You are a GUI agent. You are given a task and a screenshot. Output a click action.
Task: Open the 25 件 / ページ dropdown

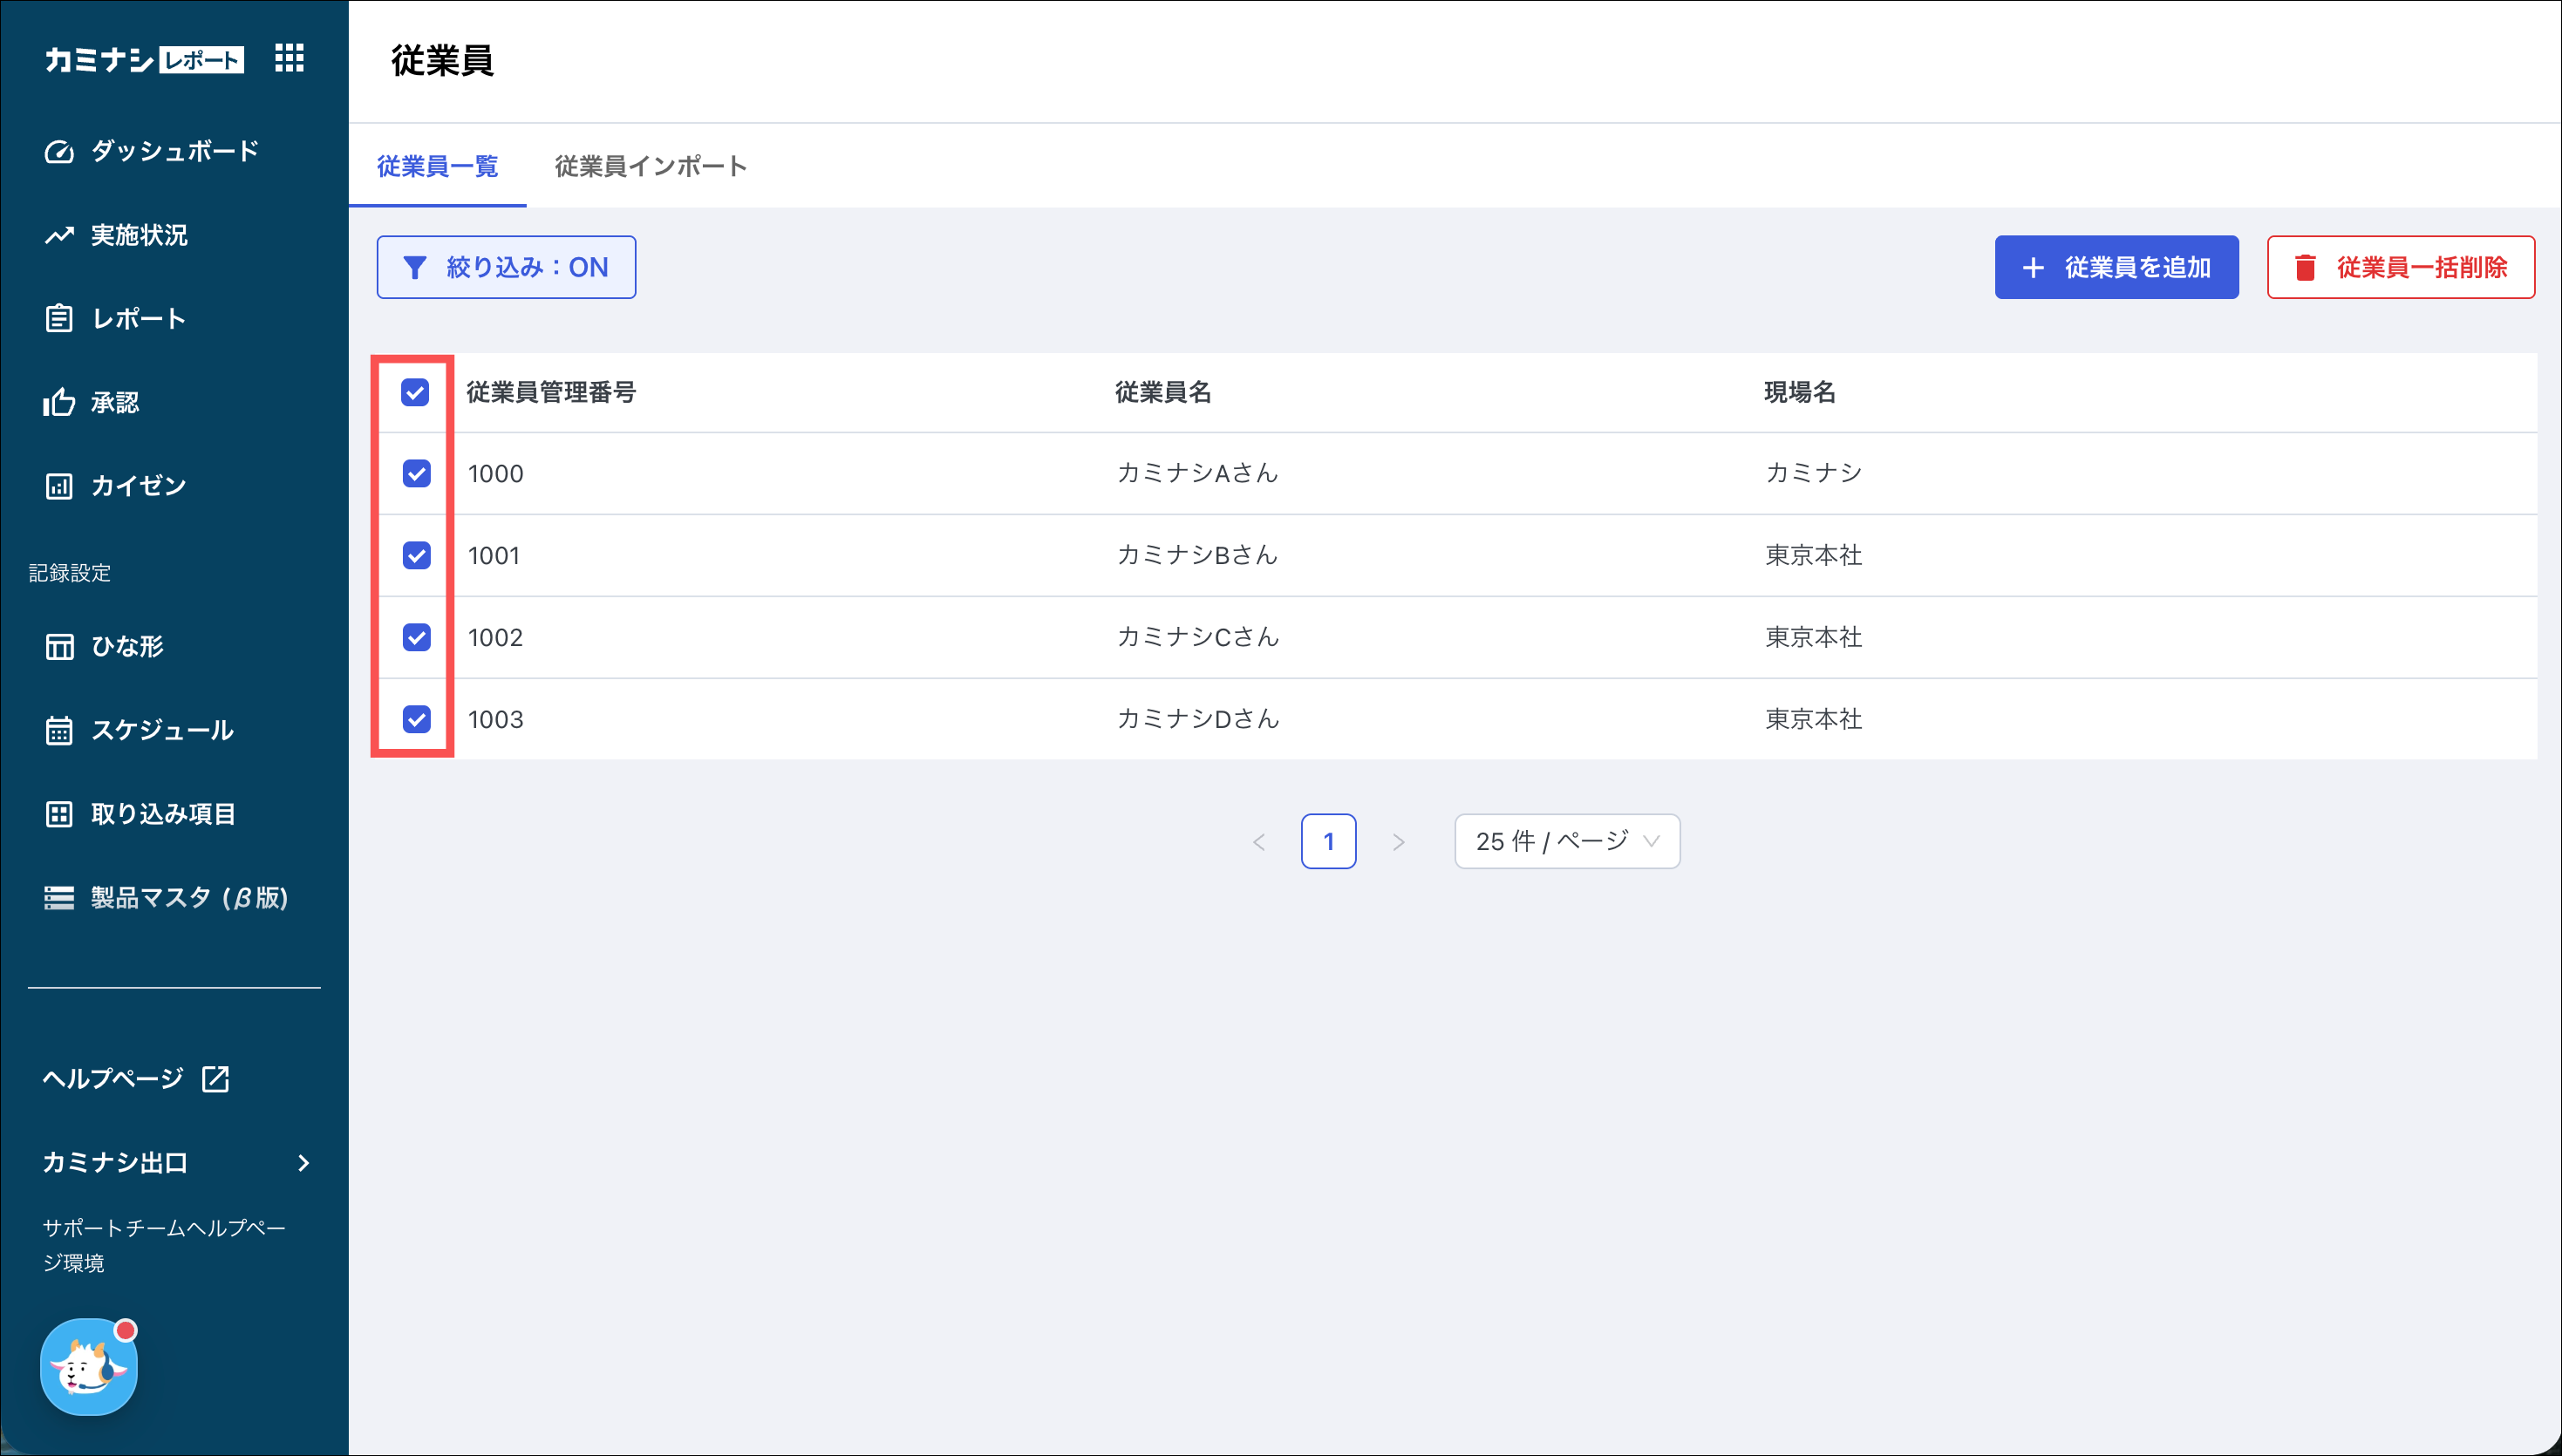1566,841
